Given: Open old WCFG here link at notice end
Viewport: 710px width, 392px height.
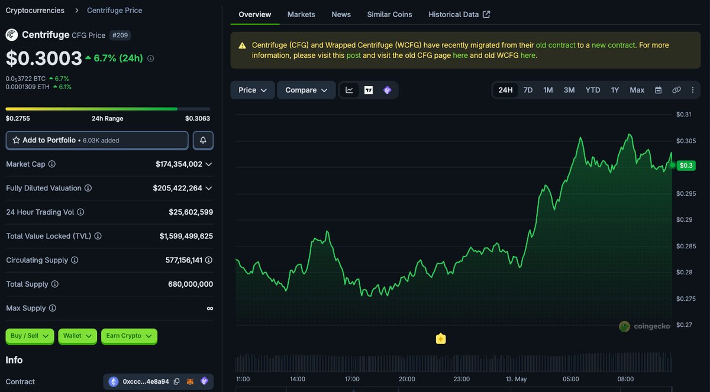Looking at the screenshot, I should (528, 56).
